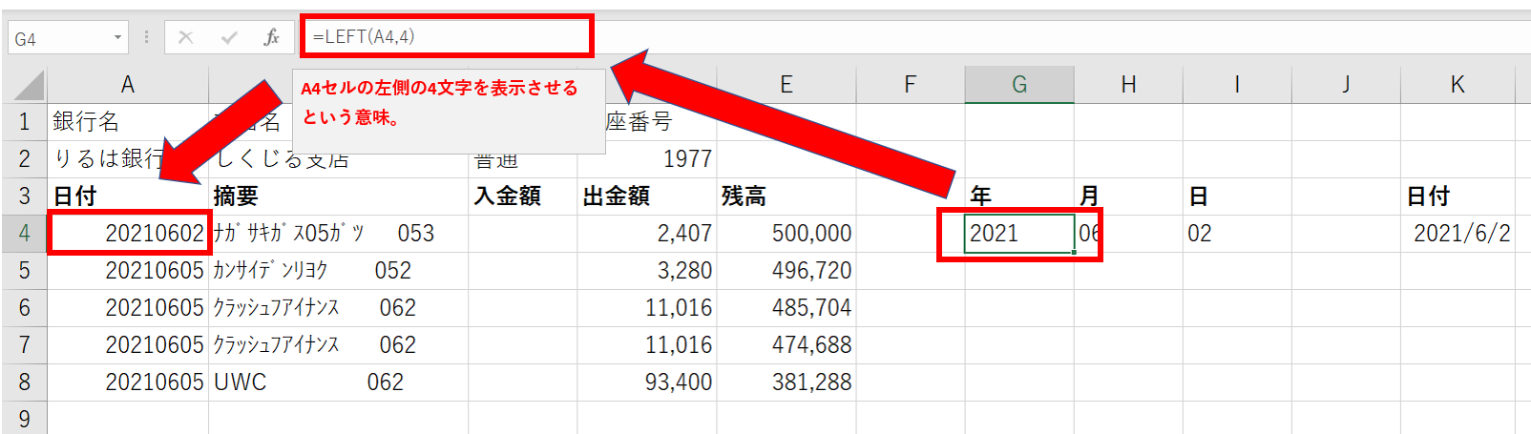Click the Select All corner triangle

(29, 86)
